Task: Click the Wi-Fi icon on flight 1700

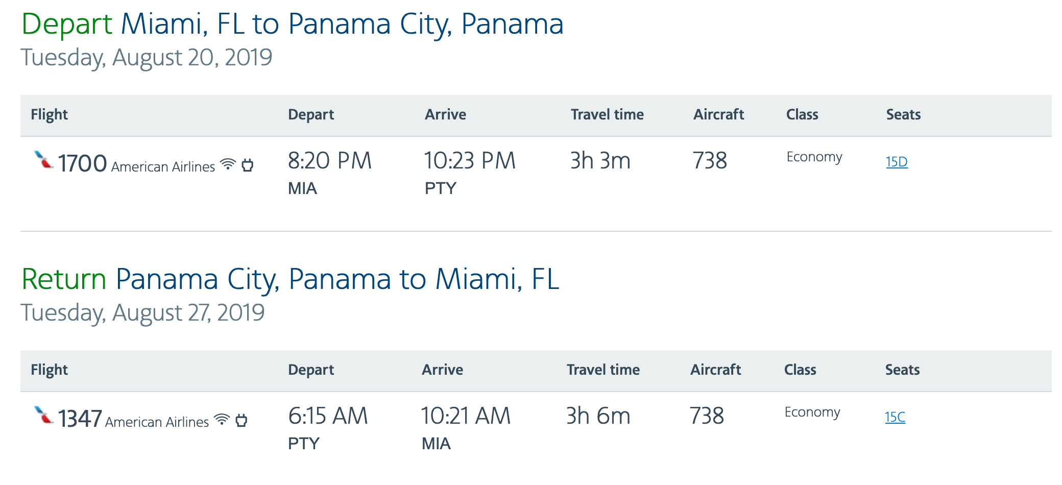Action: pyautogui.click(x=228, y=164)
